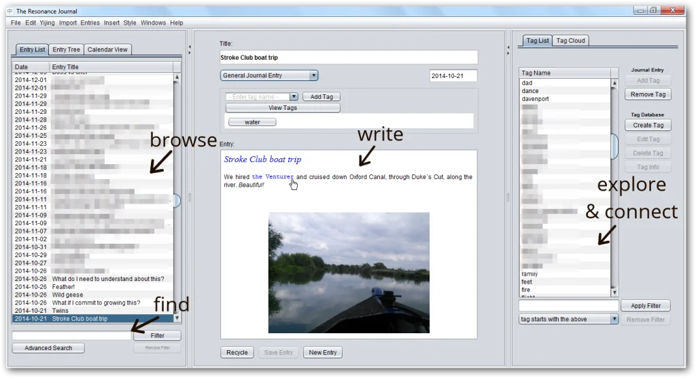Open the General Journal Entry type dropdown
The width and height of the screenshot is (696, 378).
click(x=313, y=75)
